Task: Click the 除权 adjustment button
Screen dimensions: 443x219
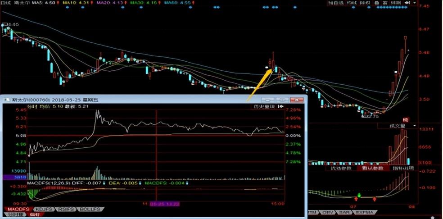Action: [365, 3]
